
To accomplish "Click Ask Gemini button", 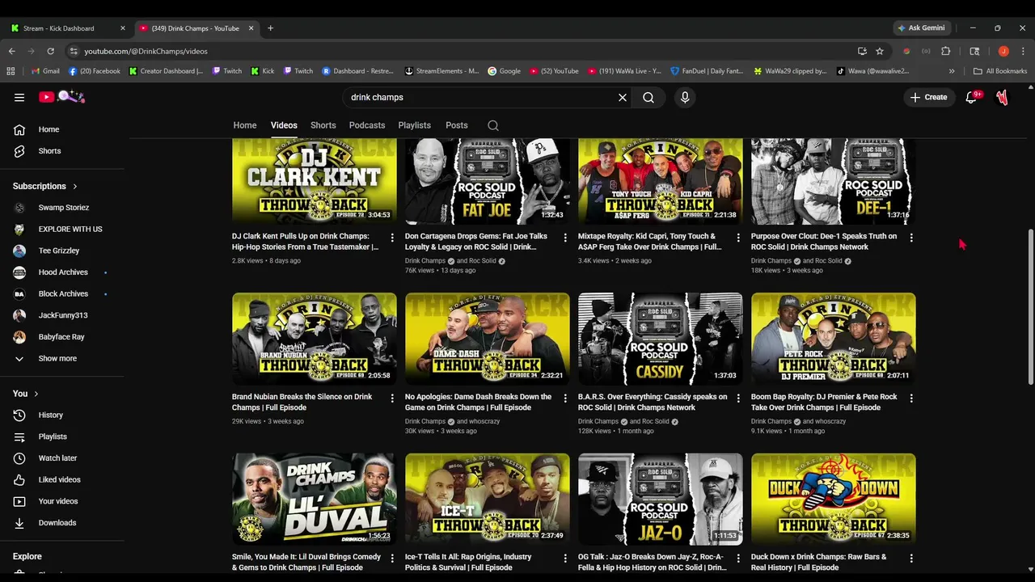I will [x=920, y=27].
